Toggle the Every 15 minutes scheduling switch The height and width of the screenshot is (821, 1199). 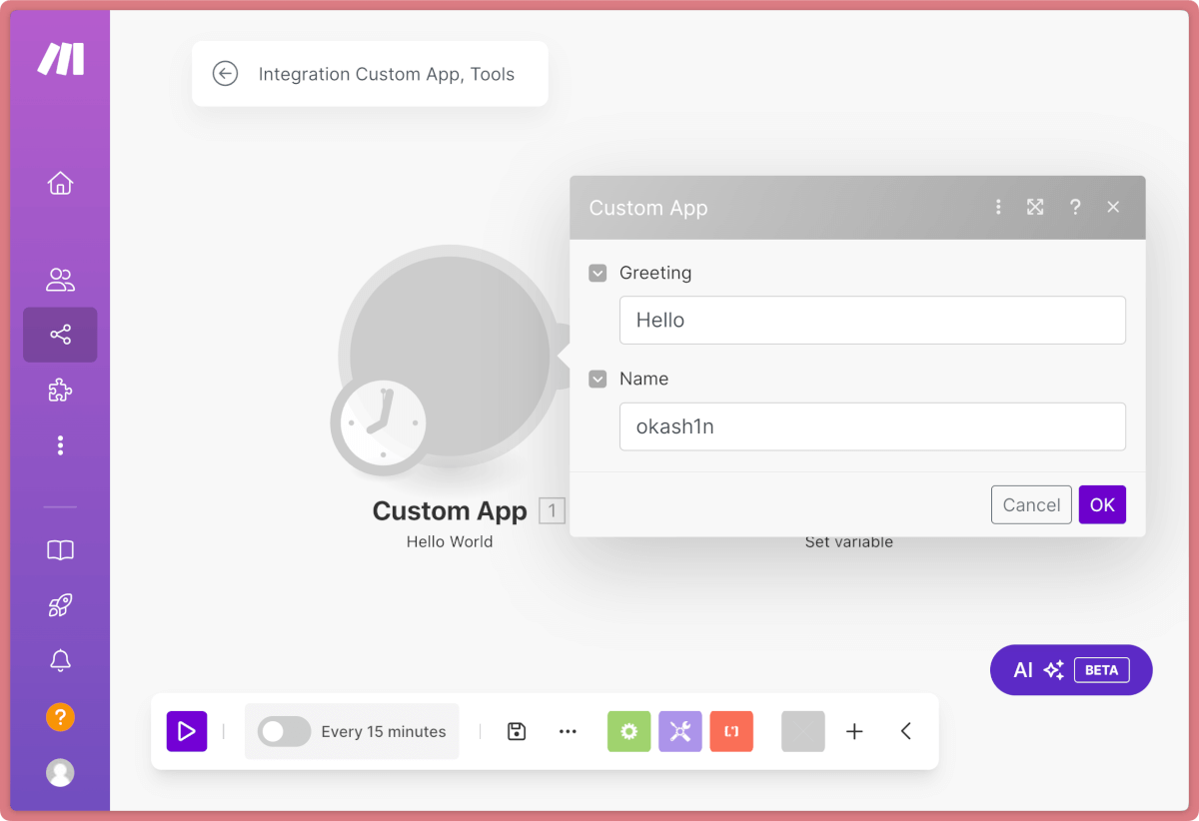click(285, 731)
